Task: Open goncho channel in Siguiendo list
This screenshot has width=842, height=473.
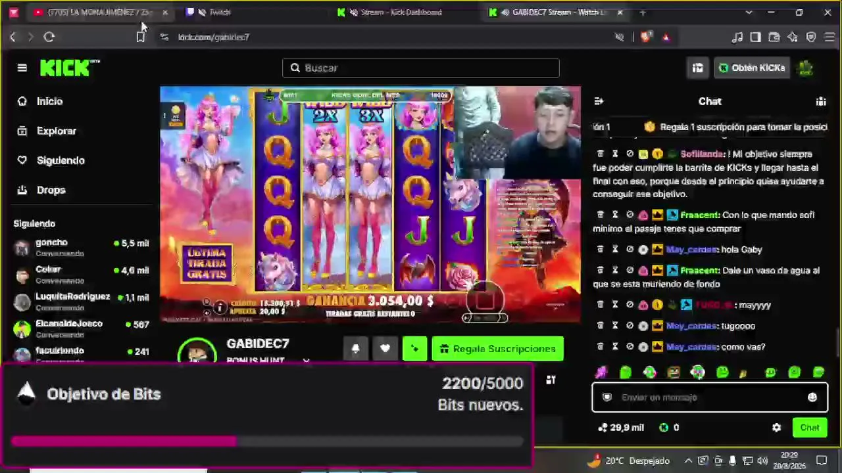Action: pyautogui.click(x=82, y=248)
